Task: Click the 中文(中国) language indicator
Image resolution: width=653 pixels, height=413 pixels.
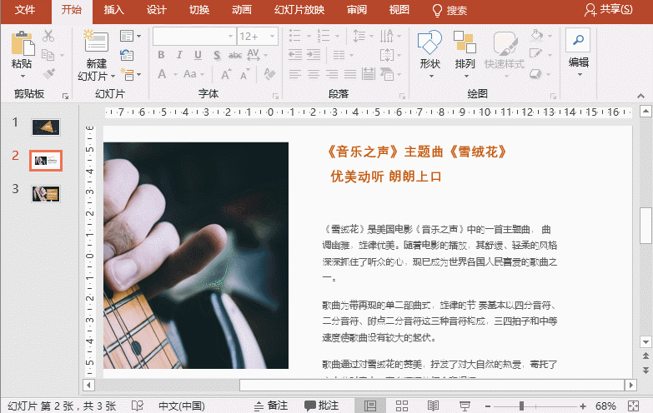Action: pyautogui.click(x=181, y=406)
